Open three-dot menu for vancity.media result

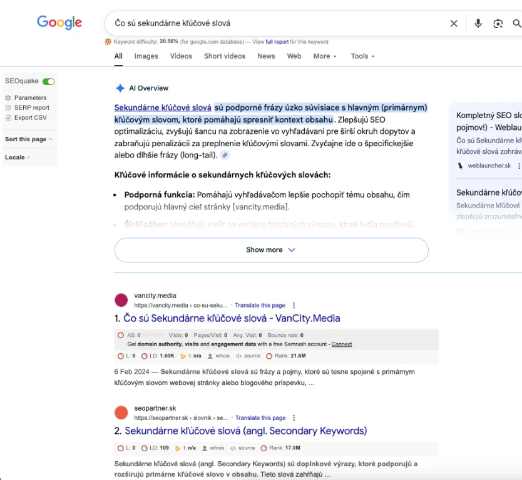[x=294, y=305]
